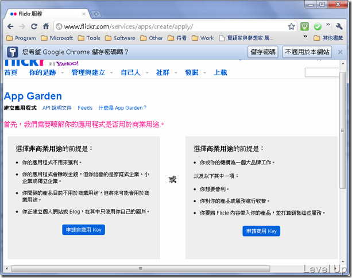This screenshot has width=352, height=278.
Task: Open the Work bookmarks folder
Action: click(203, 38)
